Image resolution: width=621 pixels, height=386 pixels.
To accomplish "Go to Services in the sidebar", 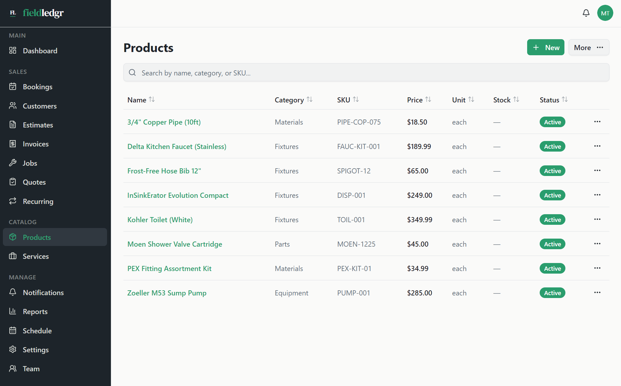I will (x=36, y=256).
